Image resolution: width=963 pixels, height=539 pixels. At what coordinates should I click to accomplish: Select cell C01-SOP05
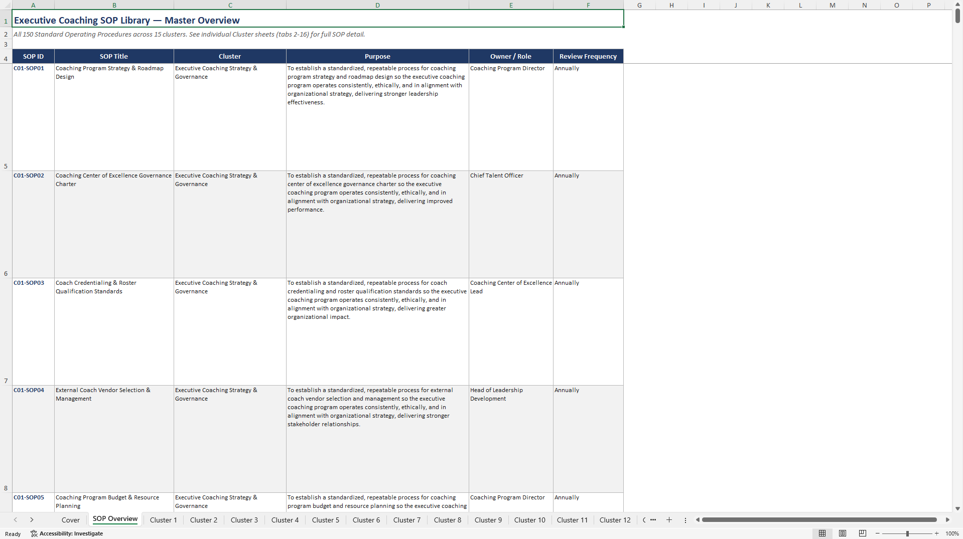(33, 502)
